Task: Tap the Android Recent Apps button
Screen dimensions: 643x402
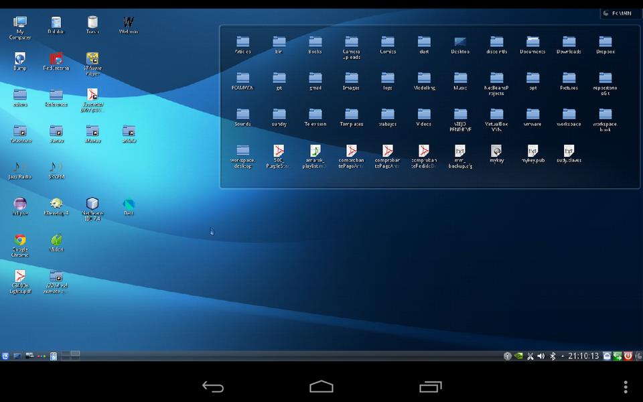Action: (430, 387)
